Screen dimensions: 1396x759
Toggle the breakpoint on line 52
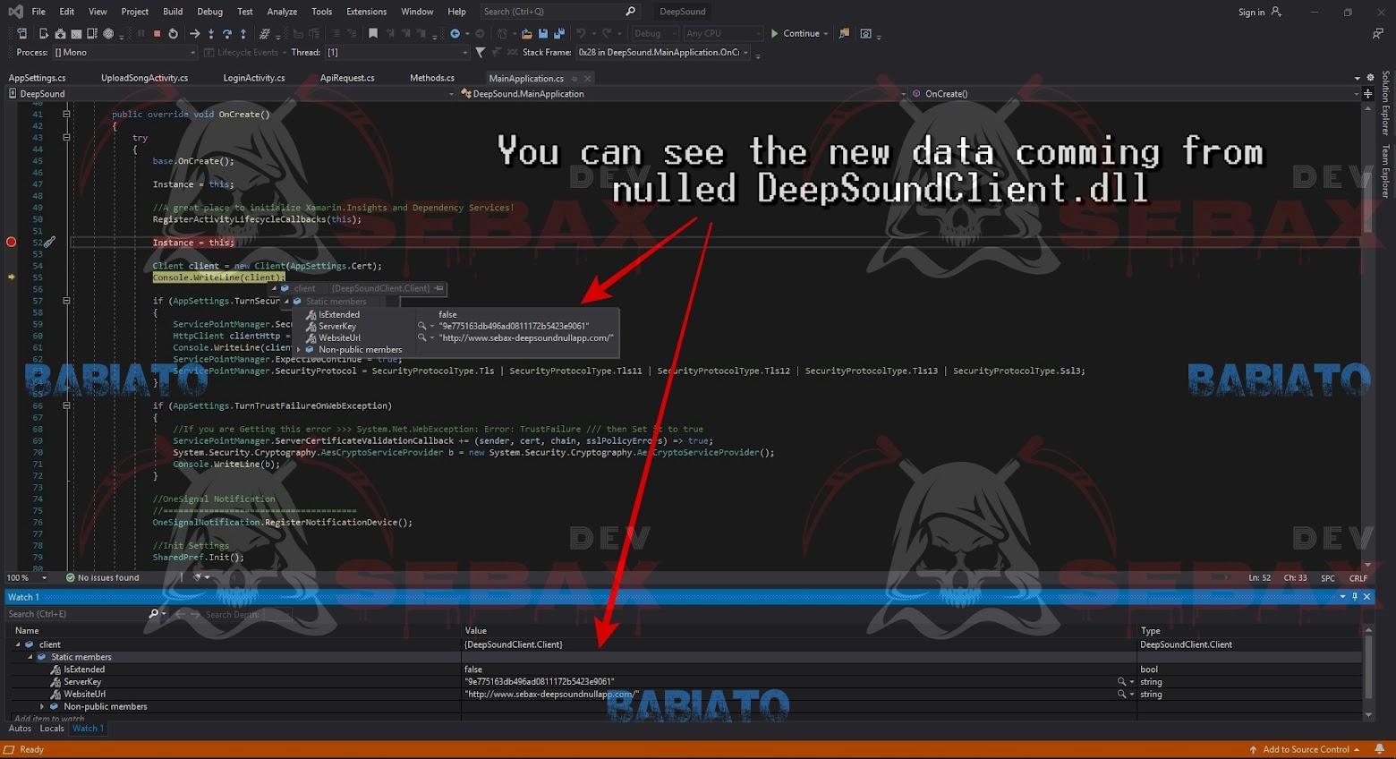pos(11,242)
